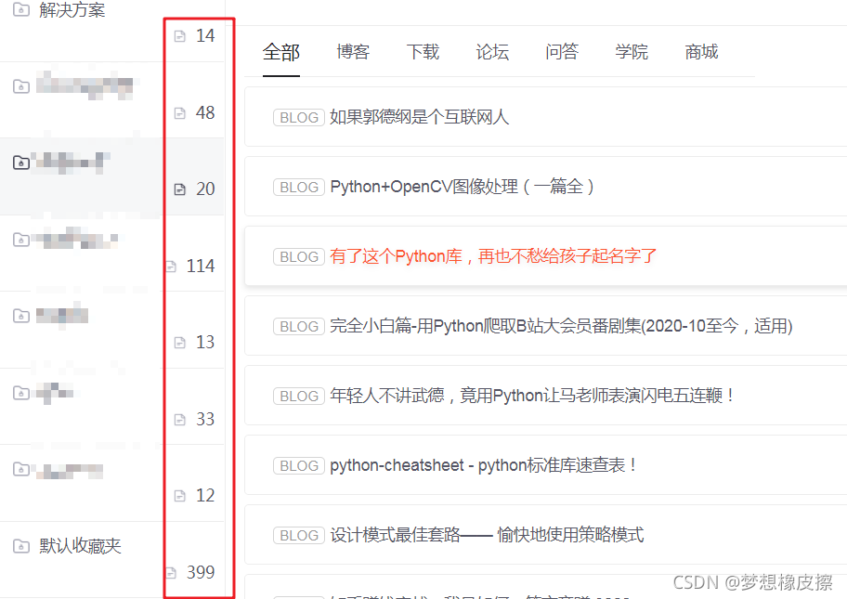Click the BLOG tag on 有了这个Python库 post
The height and width of the screenshot is (599, 847).
click(x=299, y=256)
